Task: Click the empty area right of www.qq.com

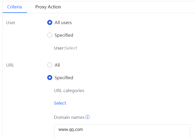Action: click(136, 130)
